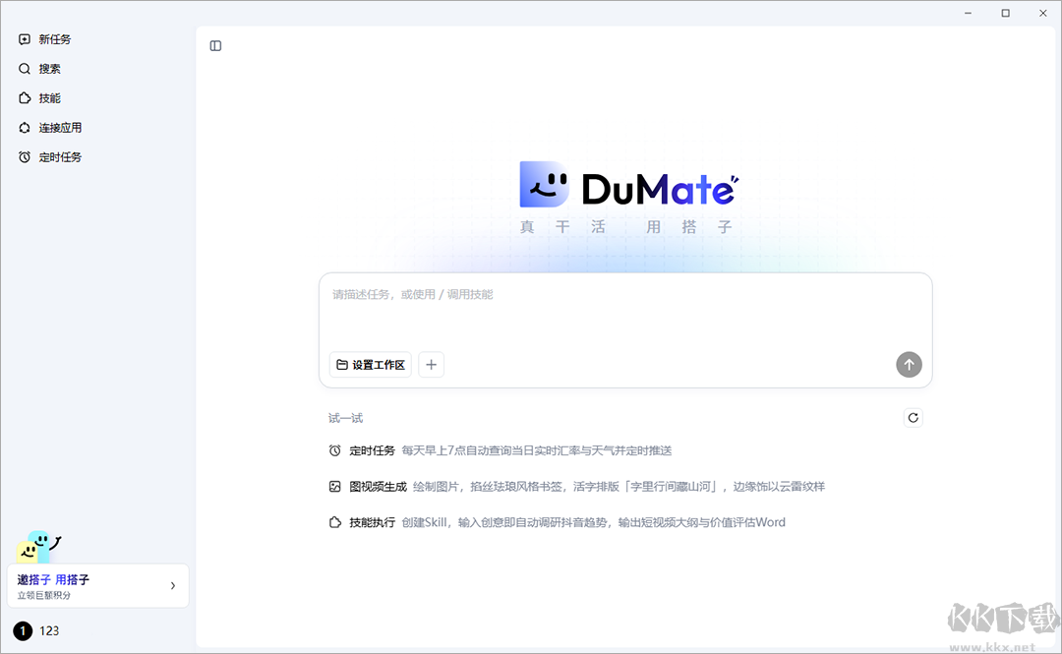1062x654 pixels.
Task: Click the 定时任务 clock icon in sidebar
Action: pos(25,157)
